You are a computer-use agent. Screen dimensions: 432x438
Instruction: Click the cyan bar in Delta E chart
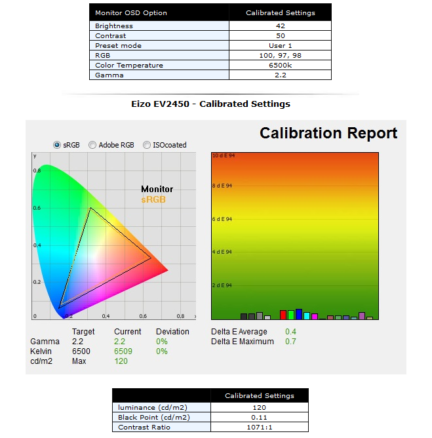click(x=307, y=316)
